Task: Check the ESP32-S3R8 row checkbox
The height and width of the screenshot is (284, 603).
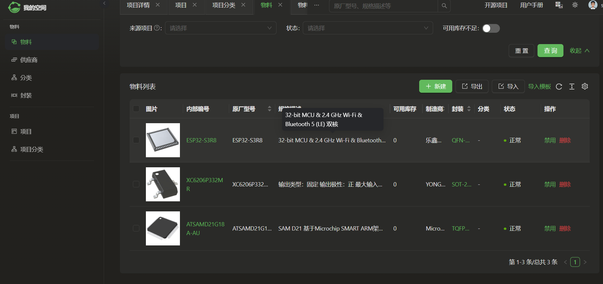Action: [x=136, y=140]
